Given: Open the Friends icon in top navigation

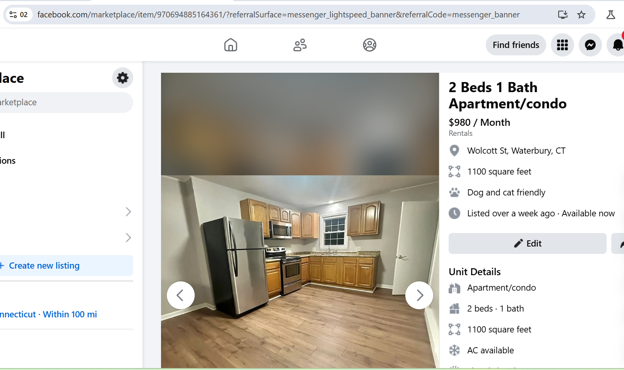Looking at the screenshot, I should click(300, 45).
